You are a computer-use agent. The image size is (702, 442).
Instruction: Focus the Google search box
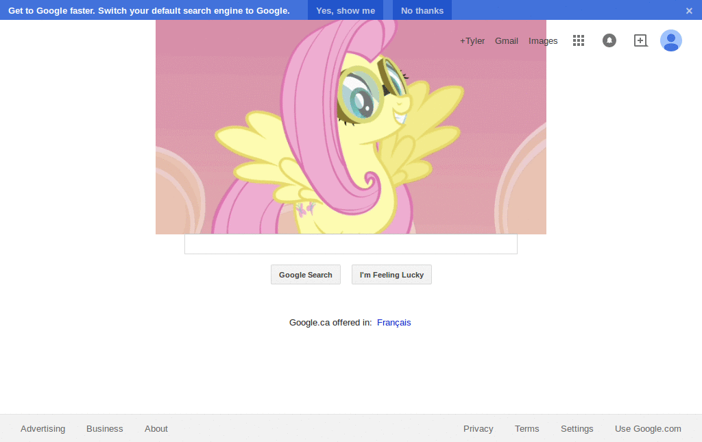pos(351,244)
